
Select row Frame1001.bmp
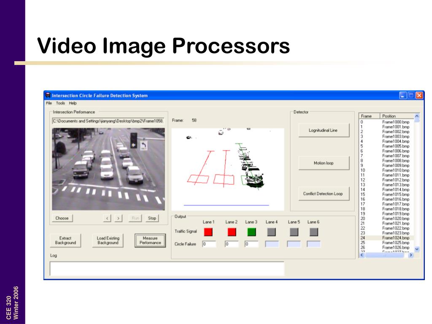tap(386, 127)
